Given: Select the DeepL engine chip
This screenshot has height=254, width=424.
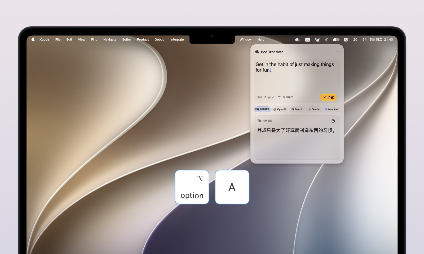Looking at the screenshot, I should pos(297,109).
